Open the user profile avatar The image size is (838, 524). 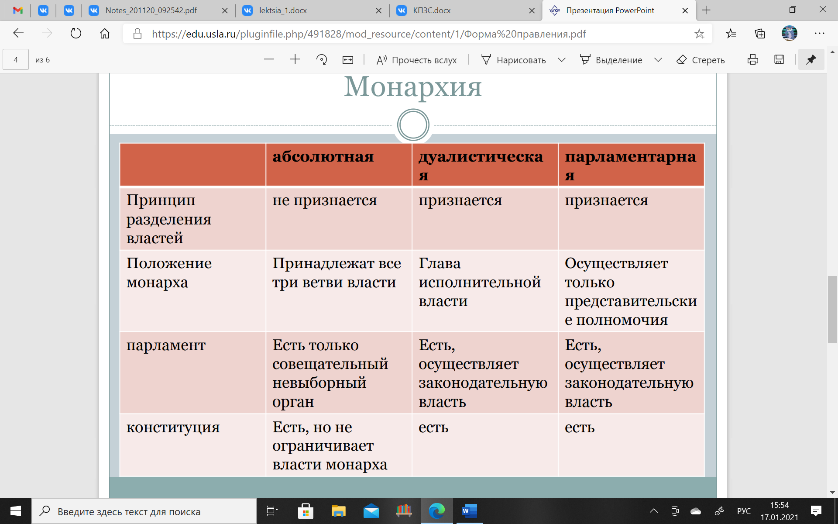(789, 34)
